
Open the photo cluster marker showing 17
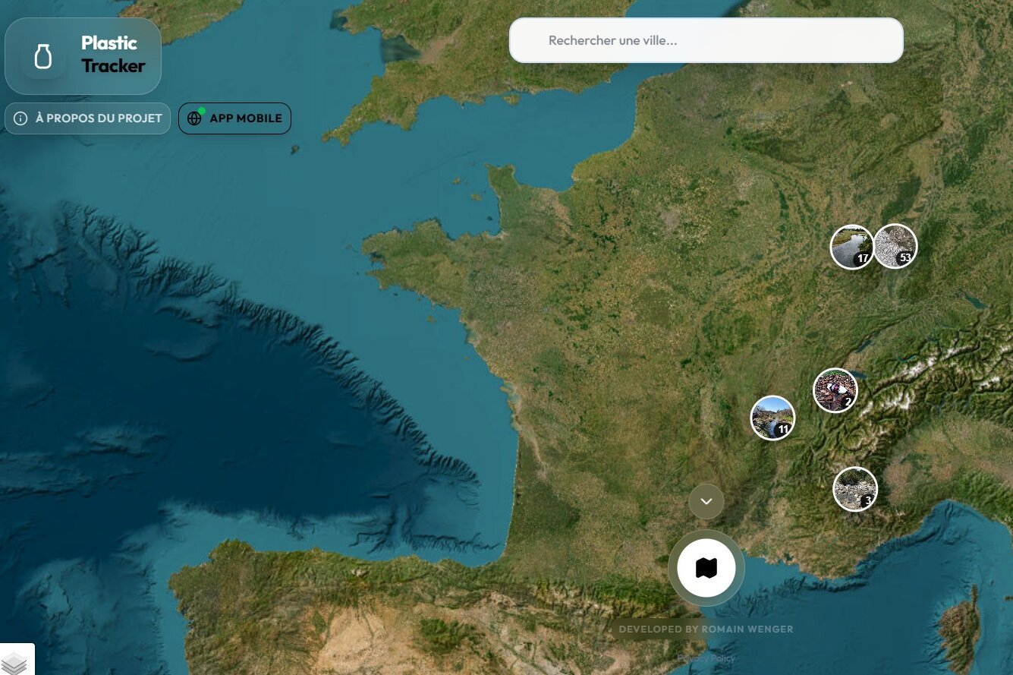point(852,247)
